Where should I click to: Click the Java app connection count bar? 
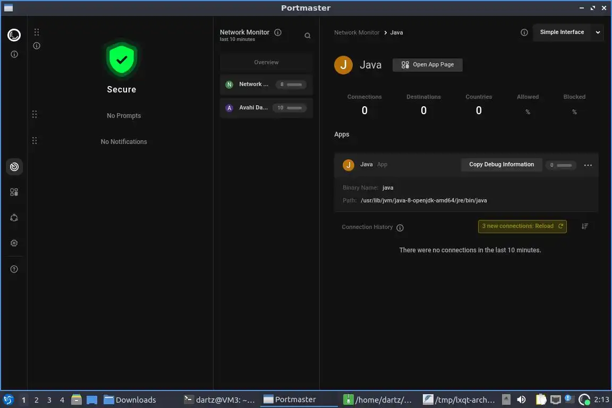point(560,165)
